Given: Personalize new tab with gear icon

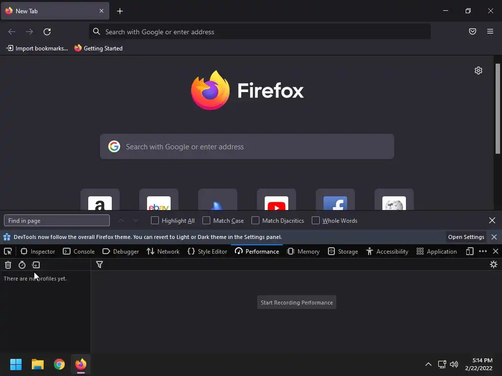Looking at the screenshot, I should [x=478, y=70].
